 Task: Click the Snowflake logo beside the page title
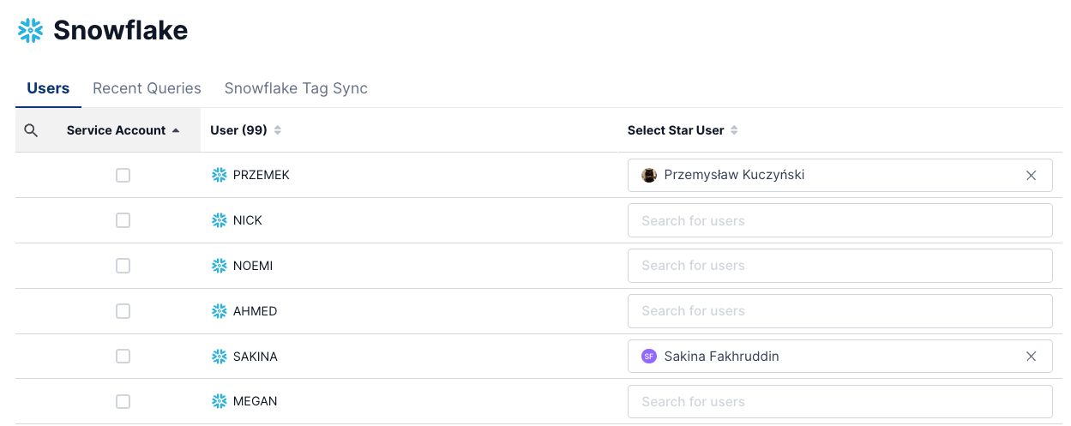click(31, 31)
